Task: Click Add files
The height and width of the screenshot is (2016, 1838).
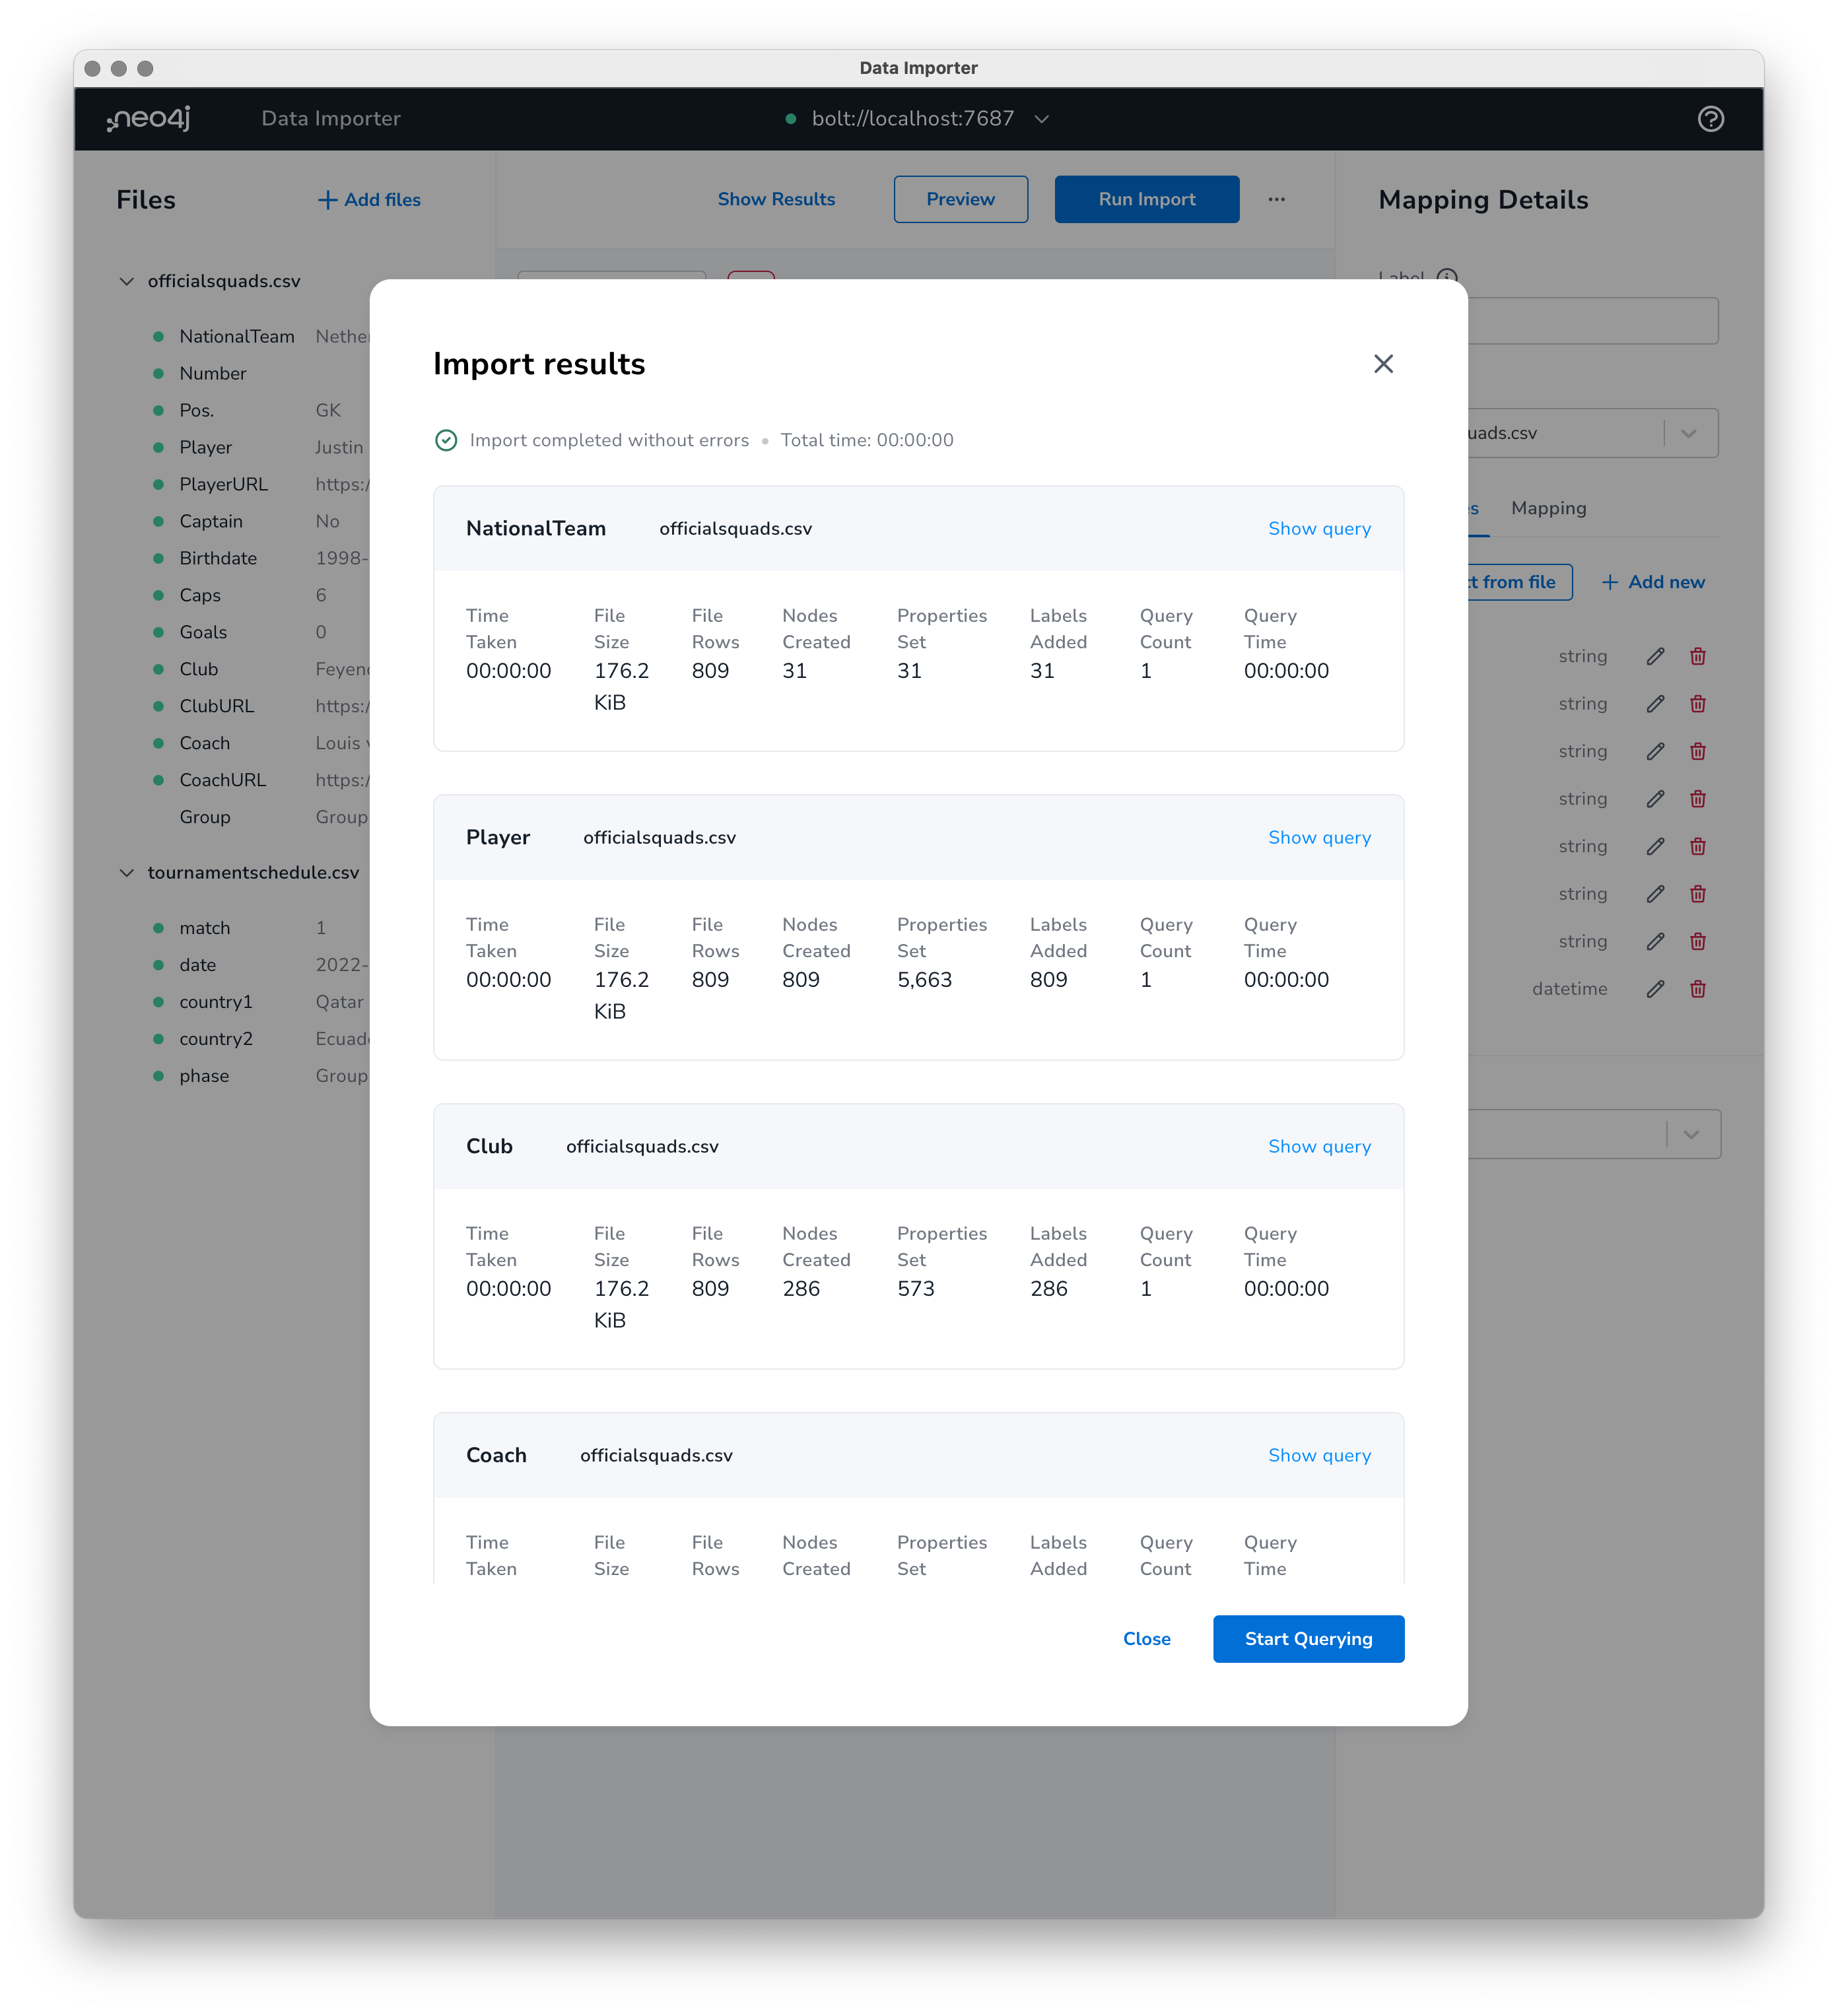Action: pyautogui.click(x=369, y=200)
